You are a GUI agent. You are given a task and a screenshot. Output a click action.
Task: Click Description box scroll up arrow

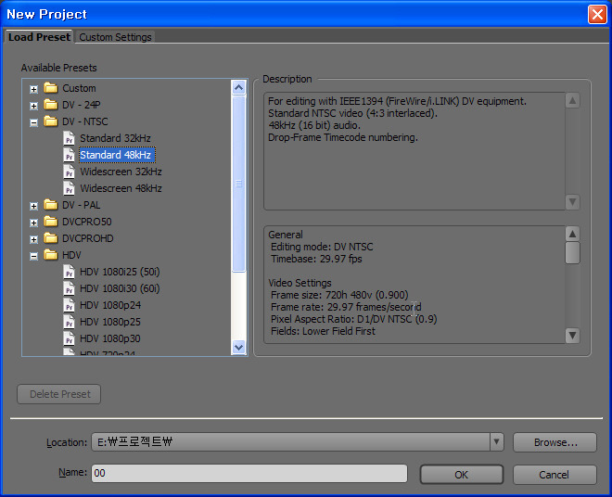tap(572, 100)
